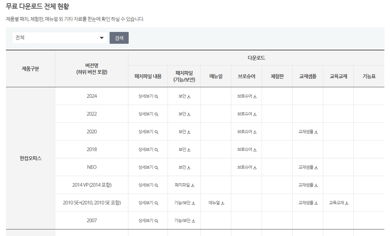Download the 보안 patch for 2020
390x236 pixels.
(184, 132)
